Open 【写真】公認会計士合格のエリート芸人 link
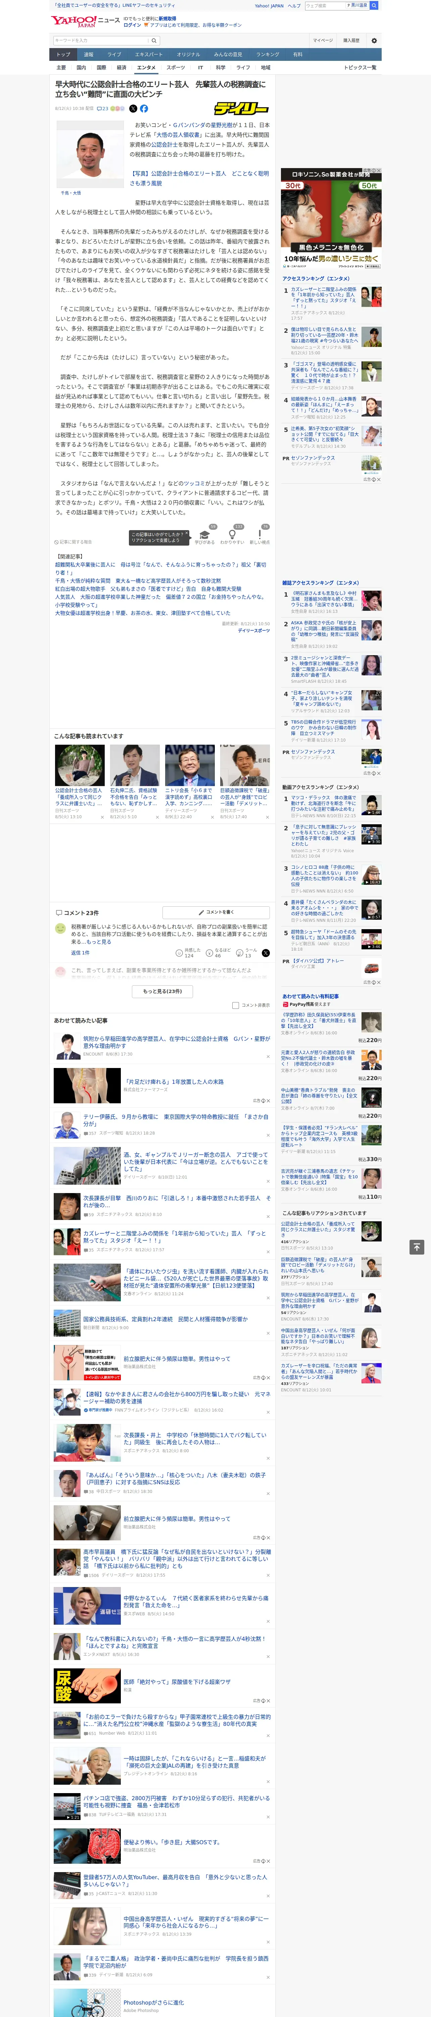The width and height of the screenshot is (431, 2017). [x=199, y=179]
